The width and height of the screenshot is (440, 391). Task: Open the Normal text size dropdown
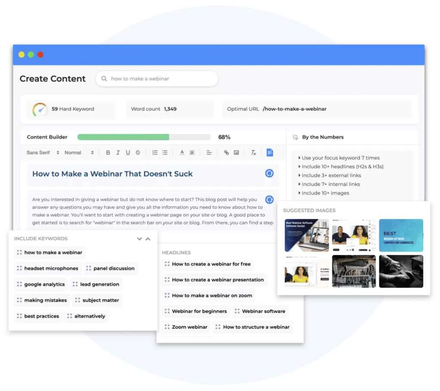coord(79,153)
